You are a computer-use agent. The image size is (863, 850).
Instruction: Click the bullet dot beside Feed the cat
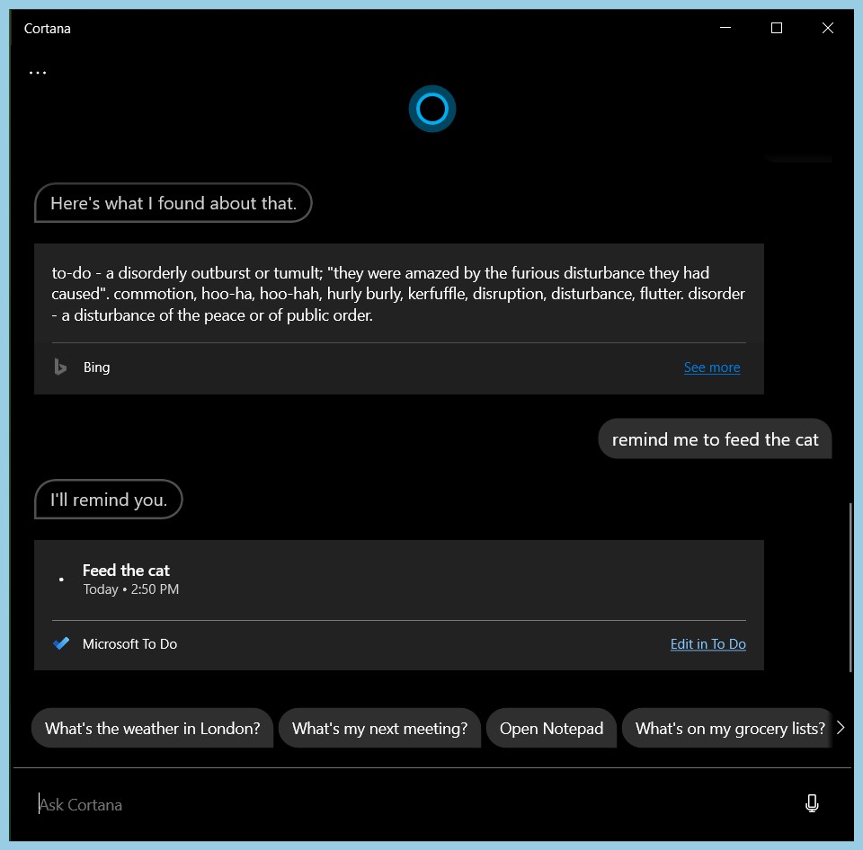point(61,580)
